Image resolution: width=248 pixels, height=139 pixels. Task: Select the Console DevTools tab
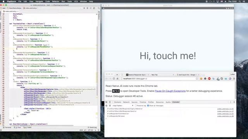(176, 102)
